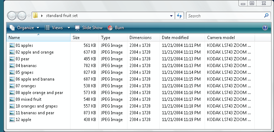Click the 11/21/2004 11:14 PM date cell
Viewport: 274px width, 132px height.
pyautogui.click(x=181, y=72)
